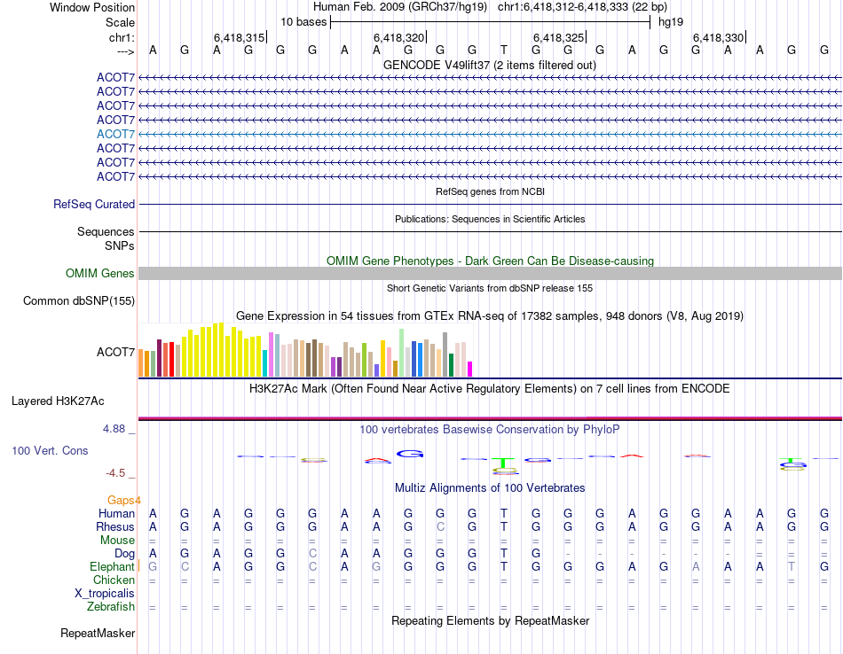Open the GTEx ACOT7 expression bar chart
Image resolution: width=843 pixels, height=654 pixels.
click(305, 349)
